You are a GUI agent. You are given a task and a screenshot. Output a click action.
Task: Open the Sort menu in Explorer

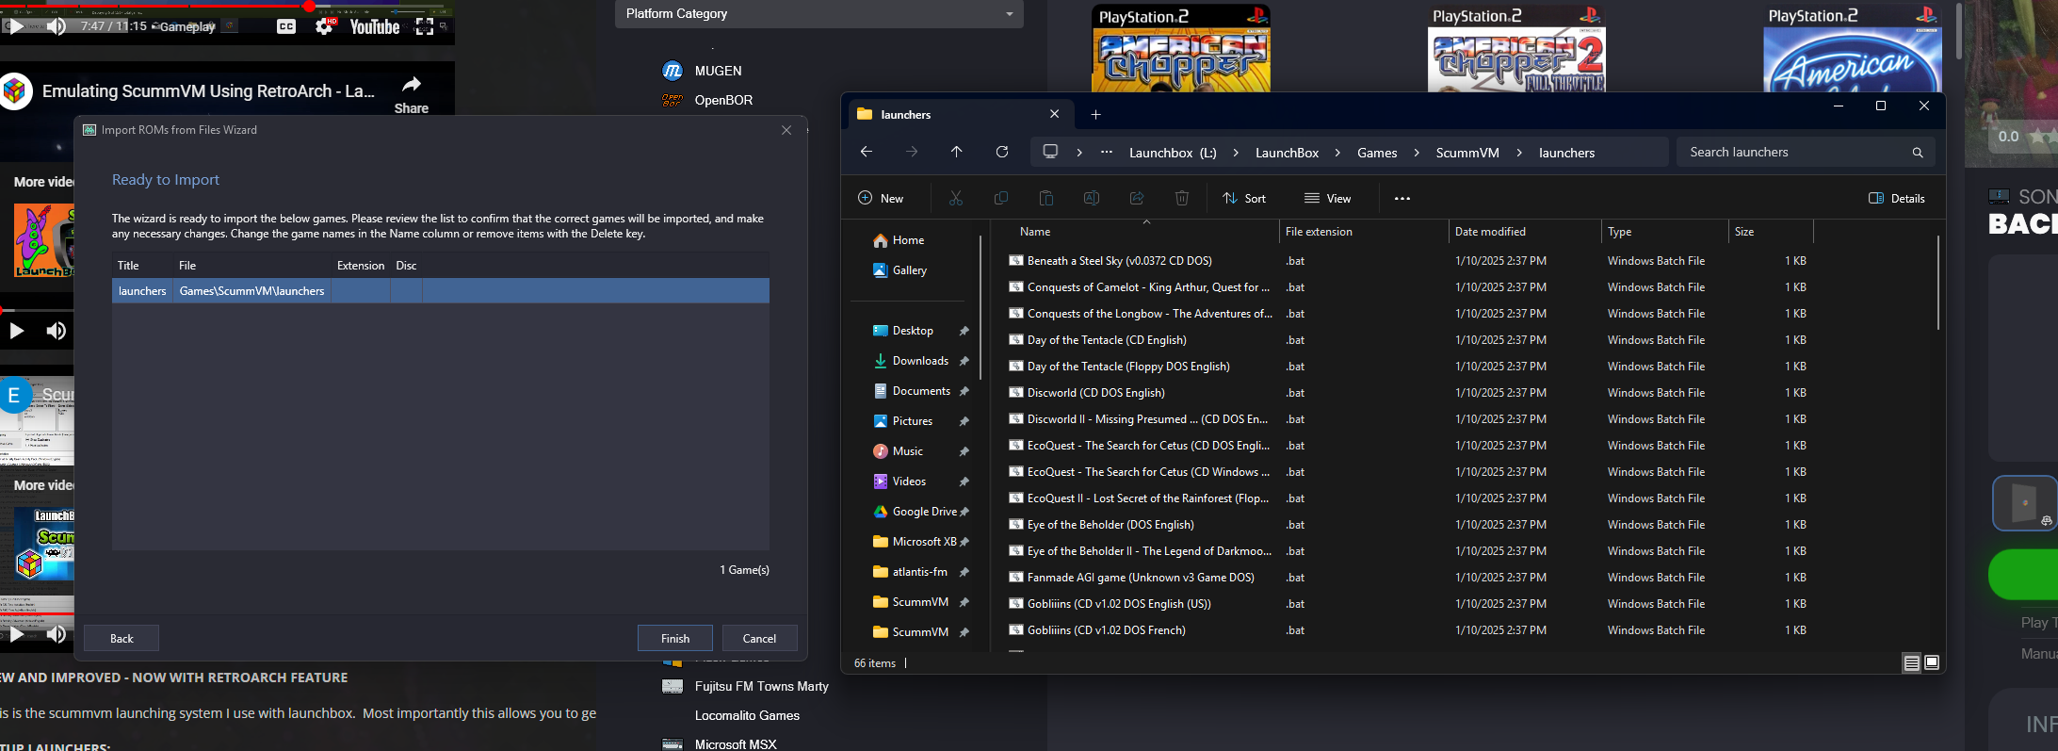click(x=1244, y=198)
